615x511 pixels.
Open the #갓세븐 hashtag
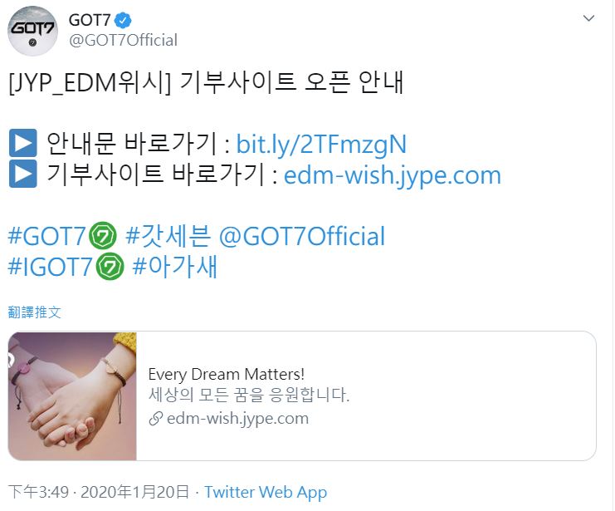click(168, 236)
